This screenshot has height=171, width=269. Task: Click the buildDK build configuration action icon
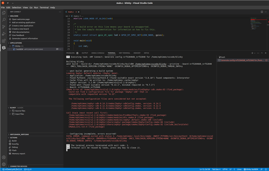coord(57,49)
